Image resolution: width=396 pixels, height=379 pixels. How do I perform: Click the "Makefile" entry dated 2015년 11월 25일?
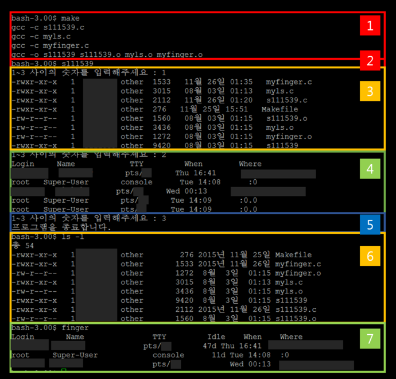coord(293,255)
